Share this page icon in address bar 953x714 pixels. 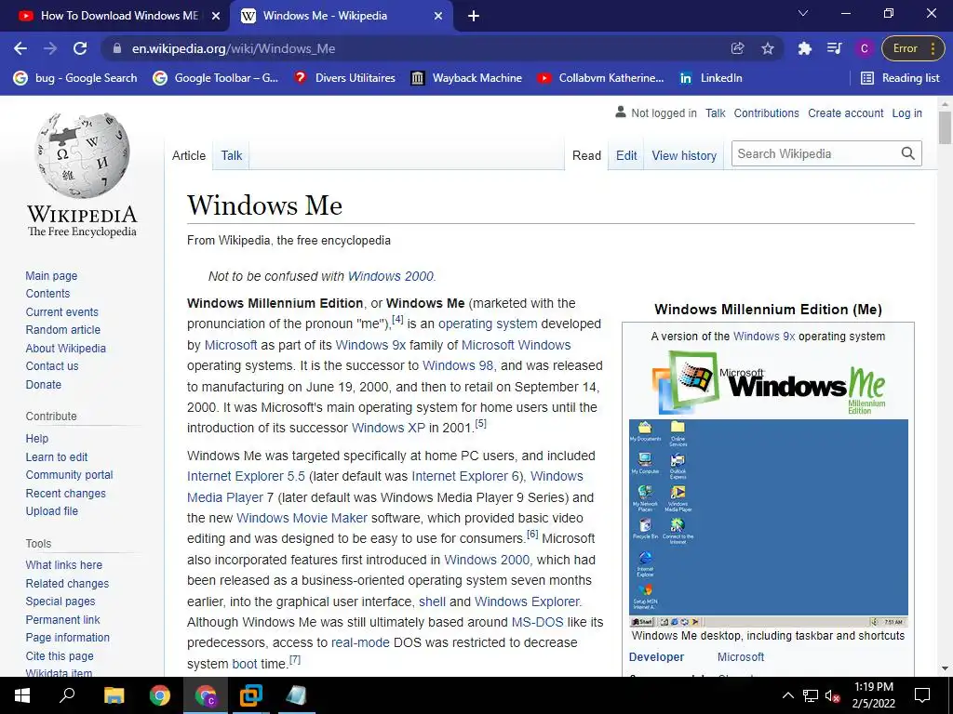coord(737,48)
